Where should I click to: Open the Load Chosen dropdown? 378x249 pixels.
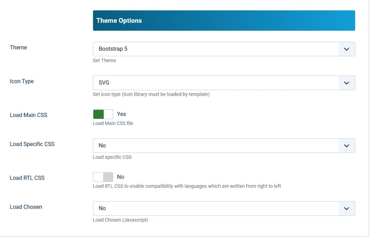(215, 208)
